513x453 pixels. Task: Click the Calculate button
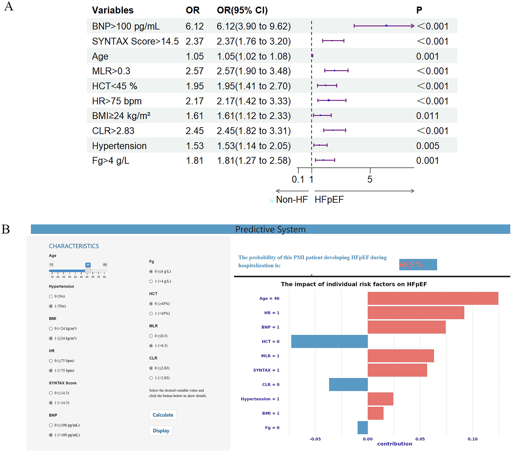163,415
